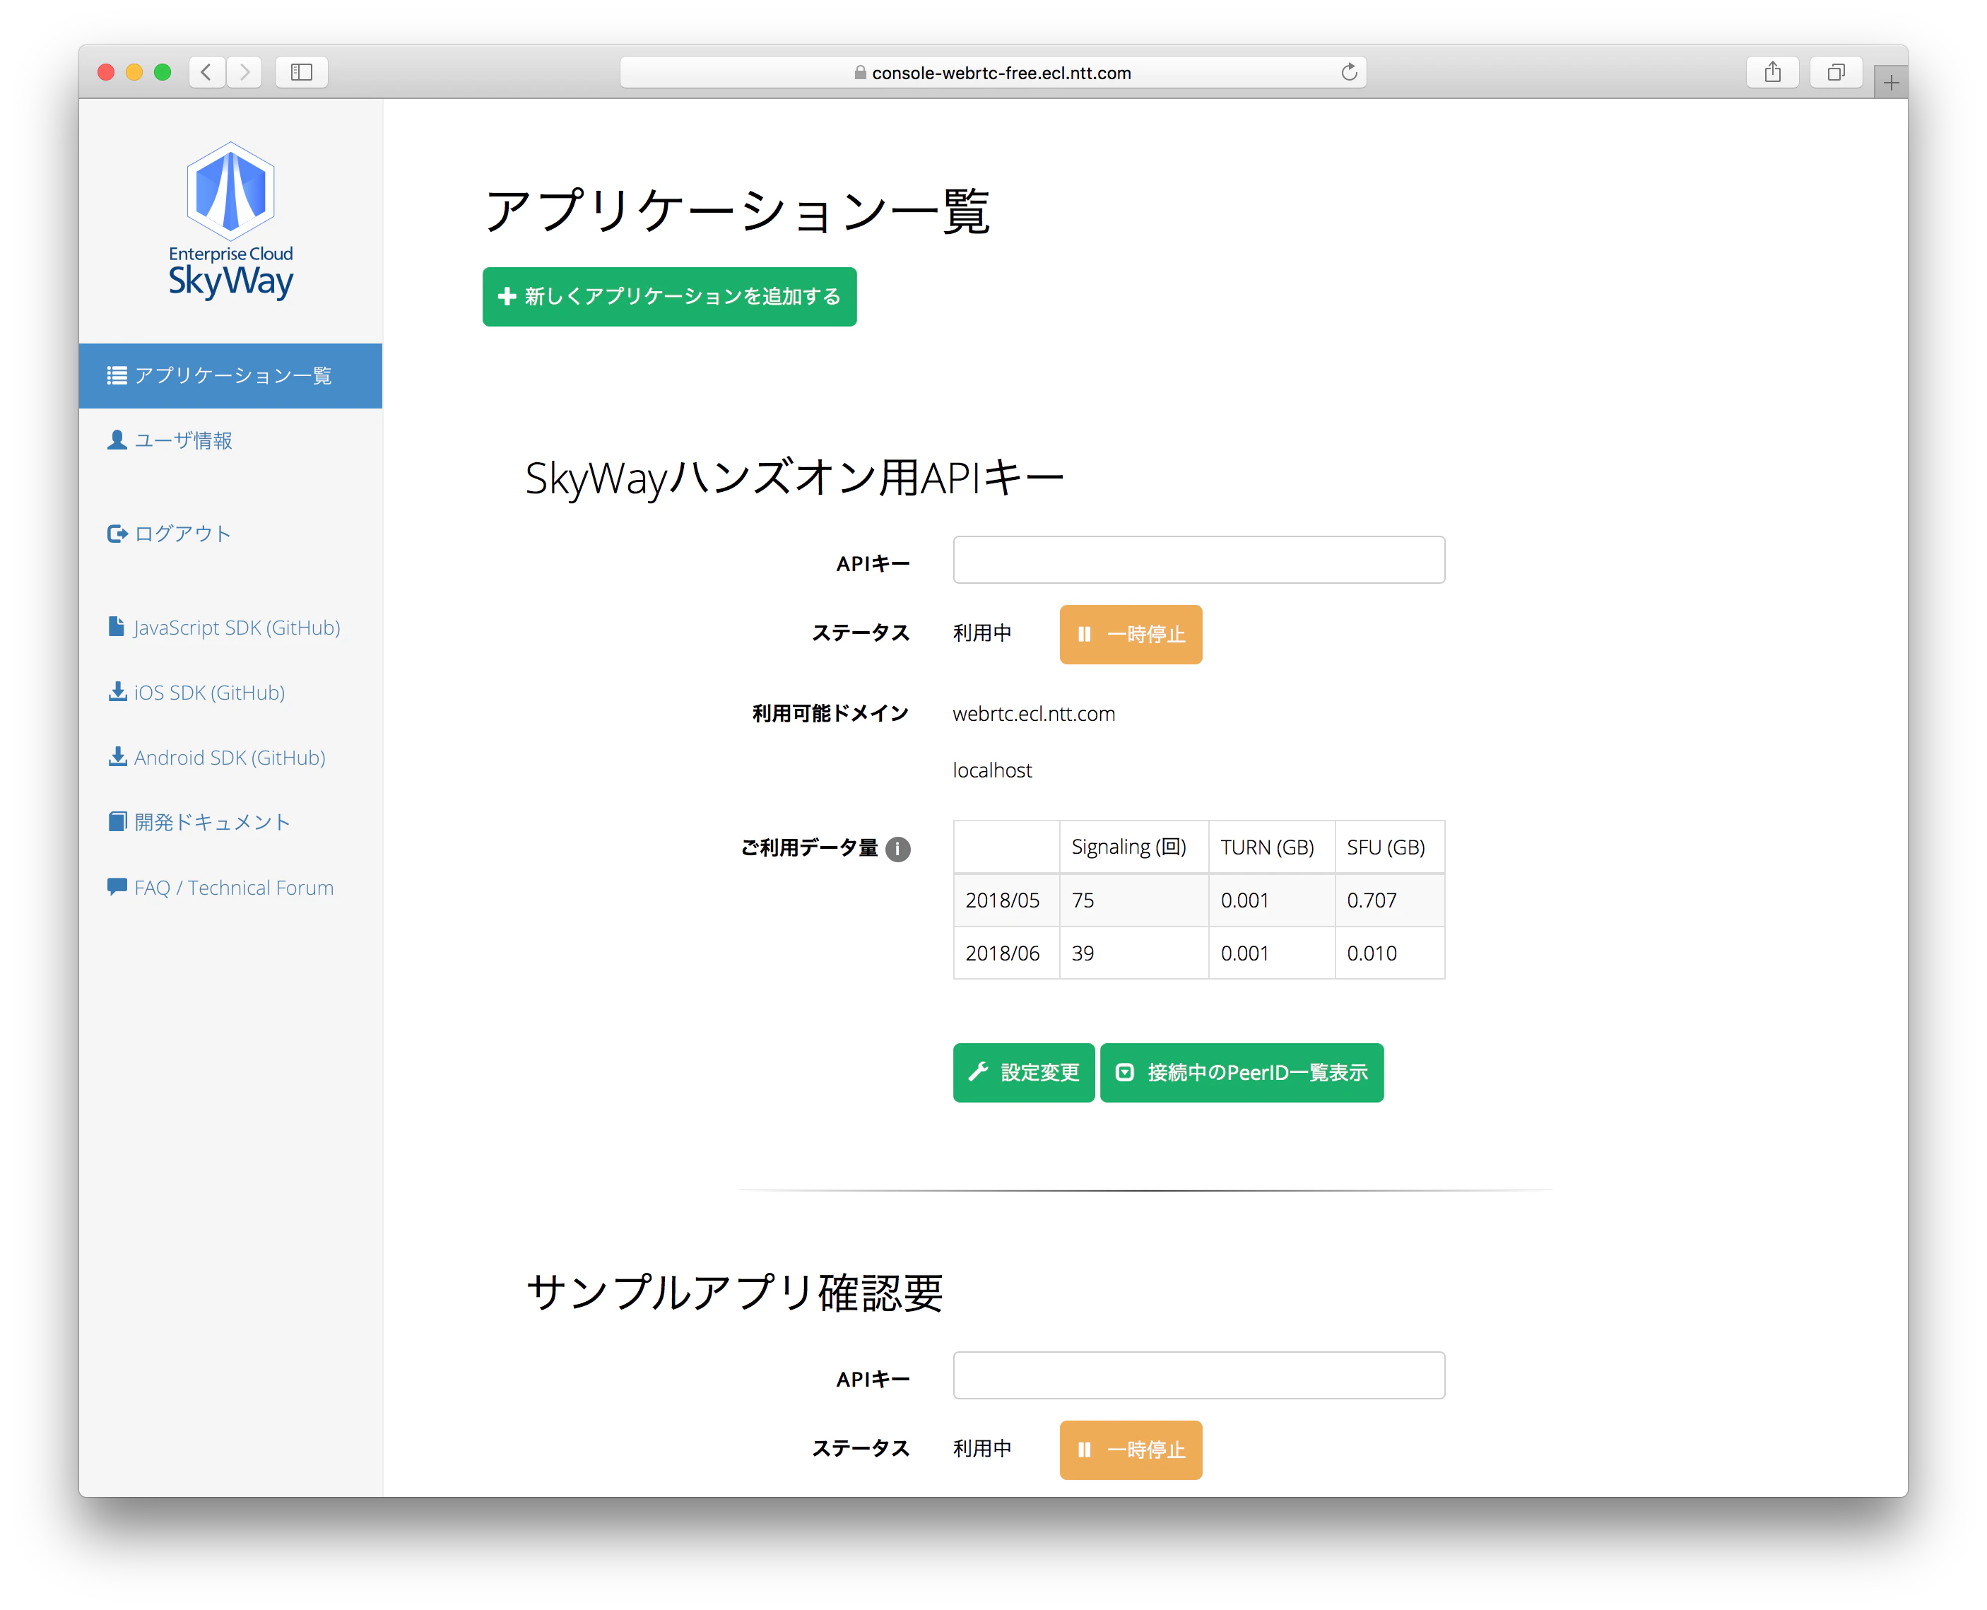The height and width of the screenshot is (1610, 1987).
Task: Click ログアウト in the sidebar
Action: click(x=169, y=534)
